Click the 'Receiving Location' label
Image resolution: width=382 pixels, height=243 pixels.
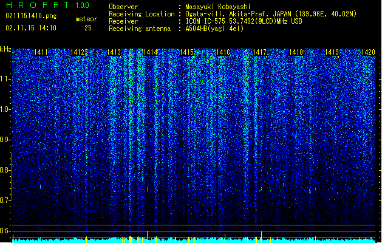[x=142, y=14]
